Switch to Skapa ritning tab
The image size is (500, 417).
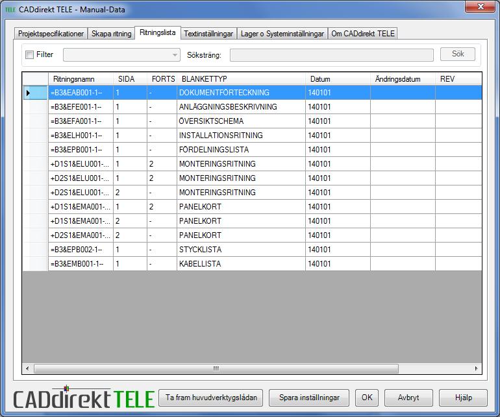[111, 34]
